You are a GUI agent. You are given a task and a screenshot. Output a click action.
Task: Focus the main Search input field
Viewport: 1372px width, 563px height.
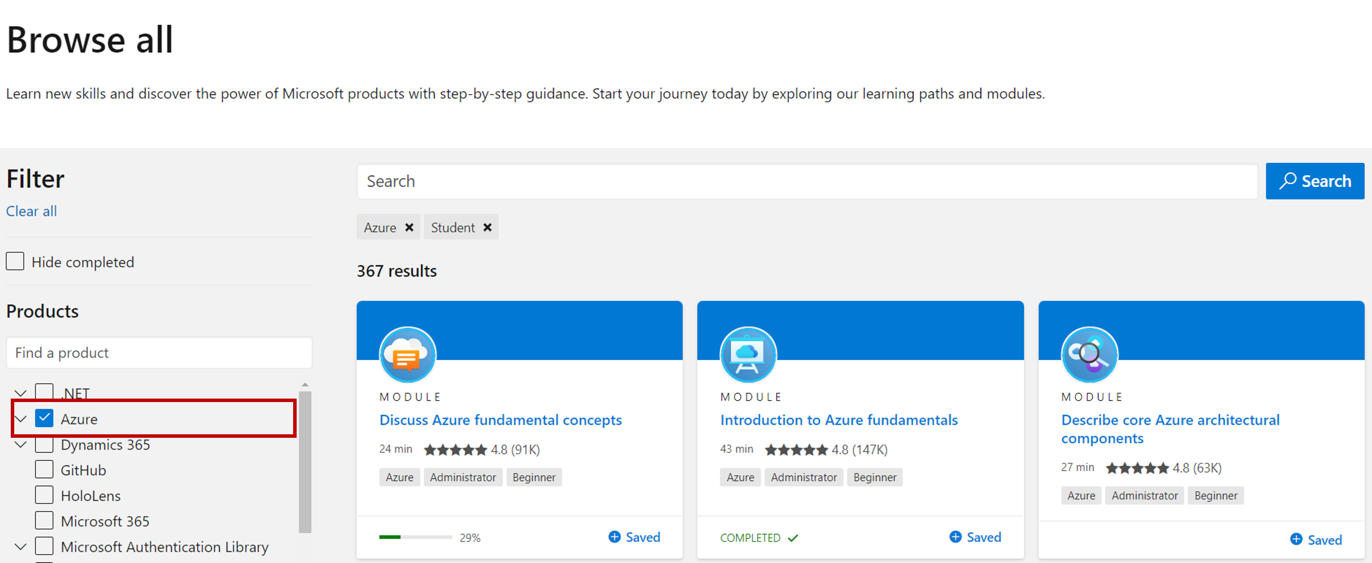pos(807,181)
